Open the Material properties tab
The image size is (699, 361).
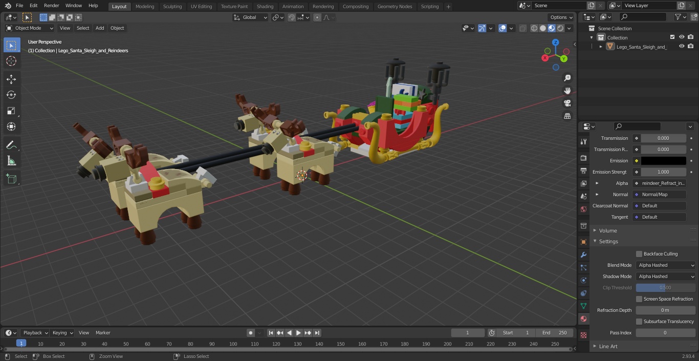click(583, 318)
